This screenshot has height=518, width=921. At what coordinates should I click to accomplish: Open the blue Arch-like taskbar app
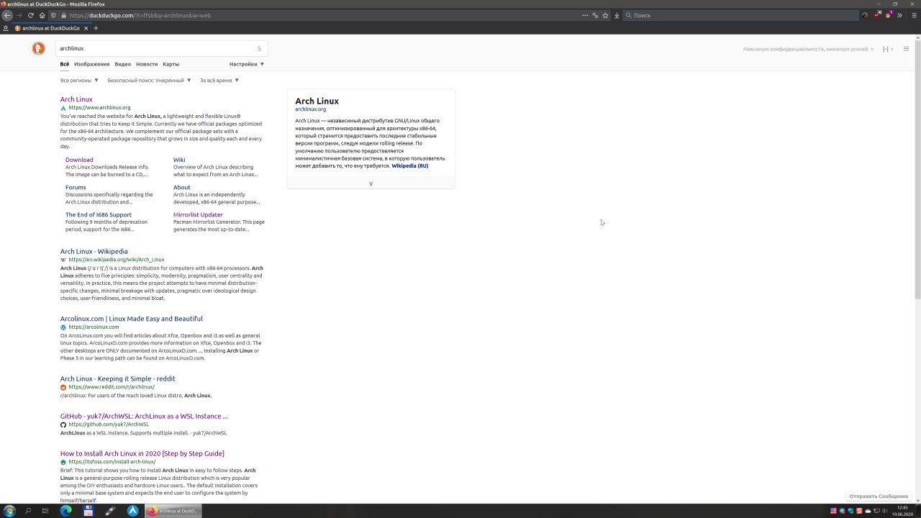coord(132,511)
